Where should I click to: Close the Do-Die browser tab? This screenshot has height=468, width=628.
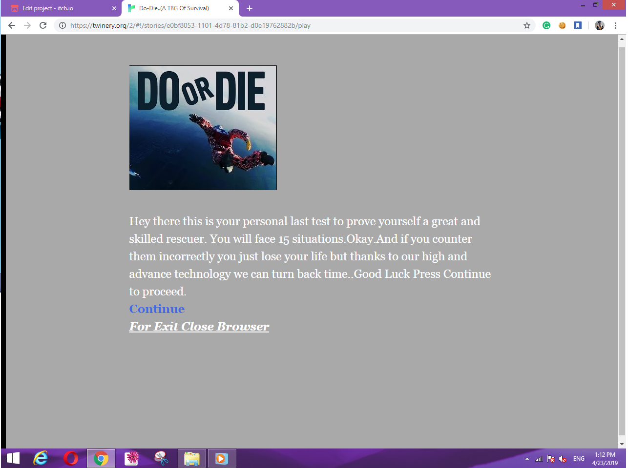pos(231,8)
